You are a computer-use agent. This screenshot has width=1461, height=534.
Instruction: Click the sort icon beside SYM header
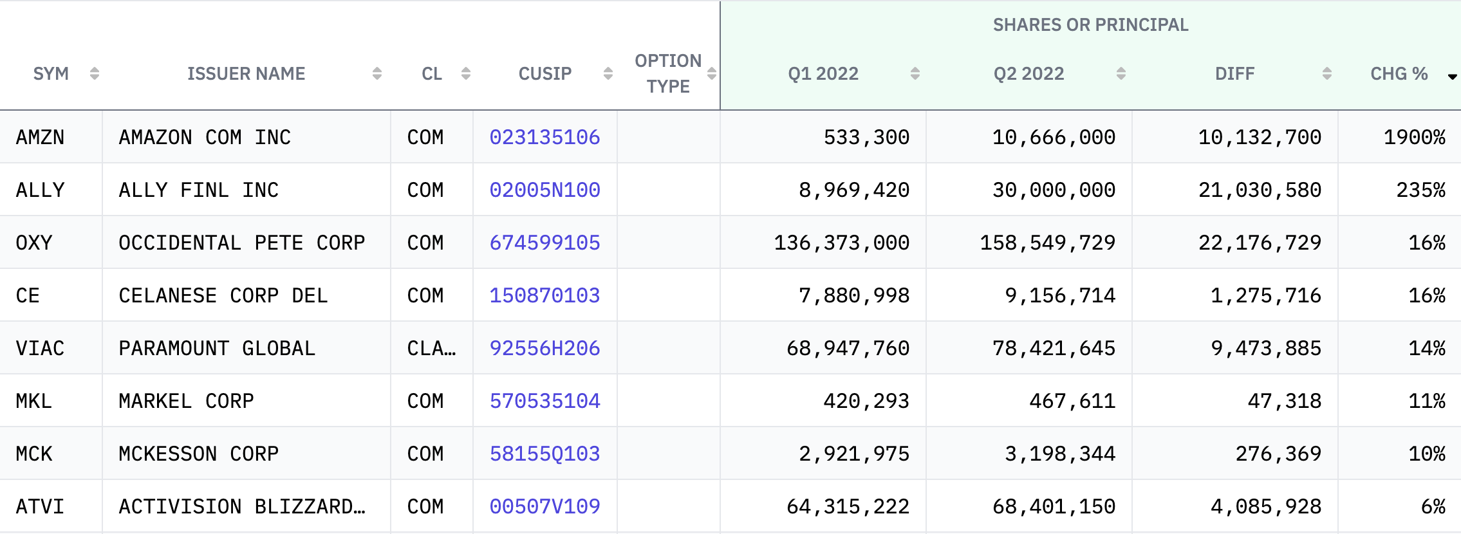(95, 73)
